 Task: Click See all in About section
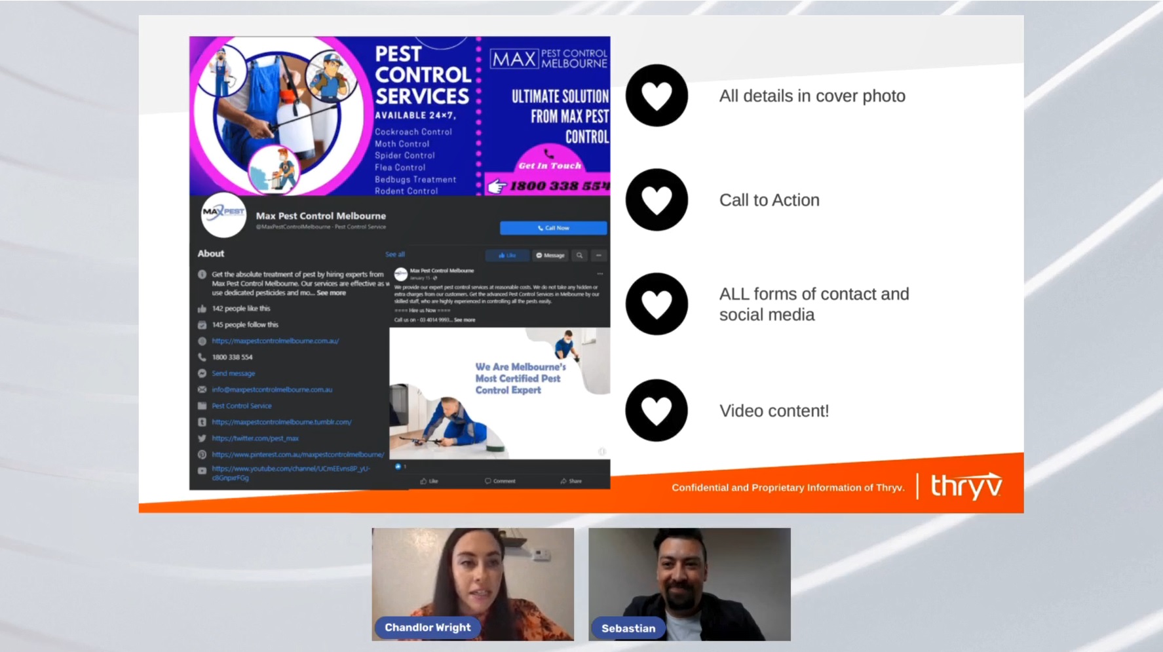[395, 254]
